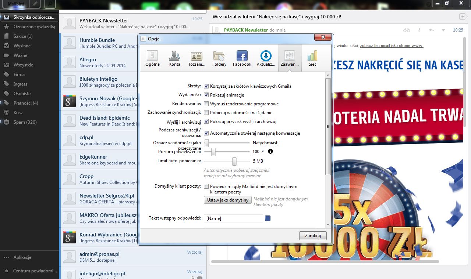Open the Dead Island: Epidemic email
This screenshot has width=471, height=279.
pyautogui.click(x=98, y=121)
